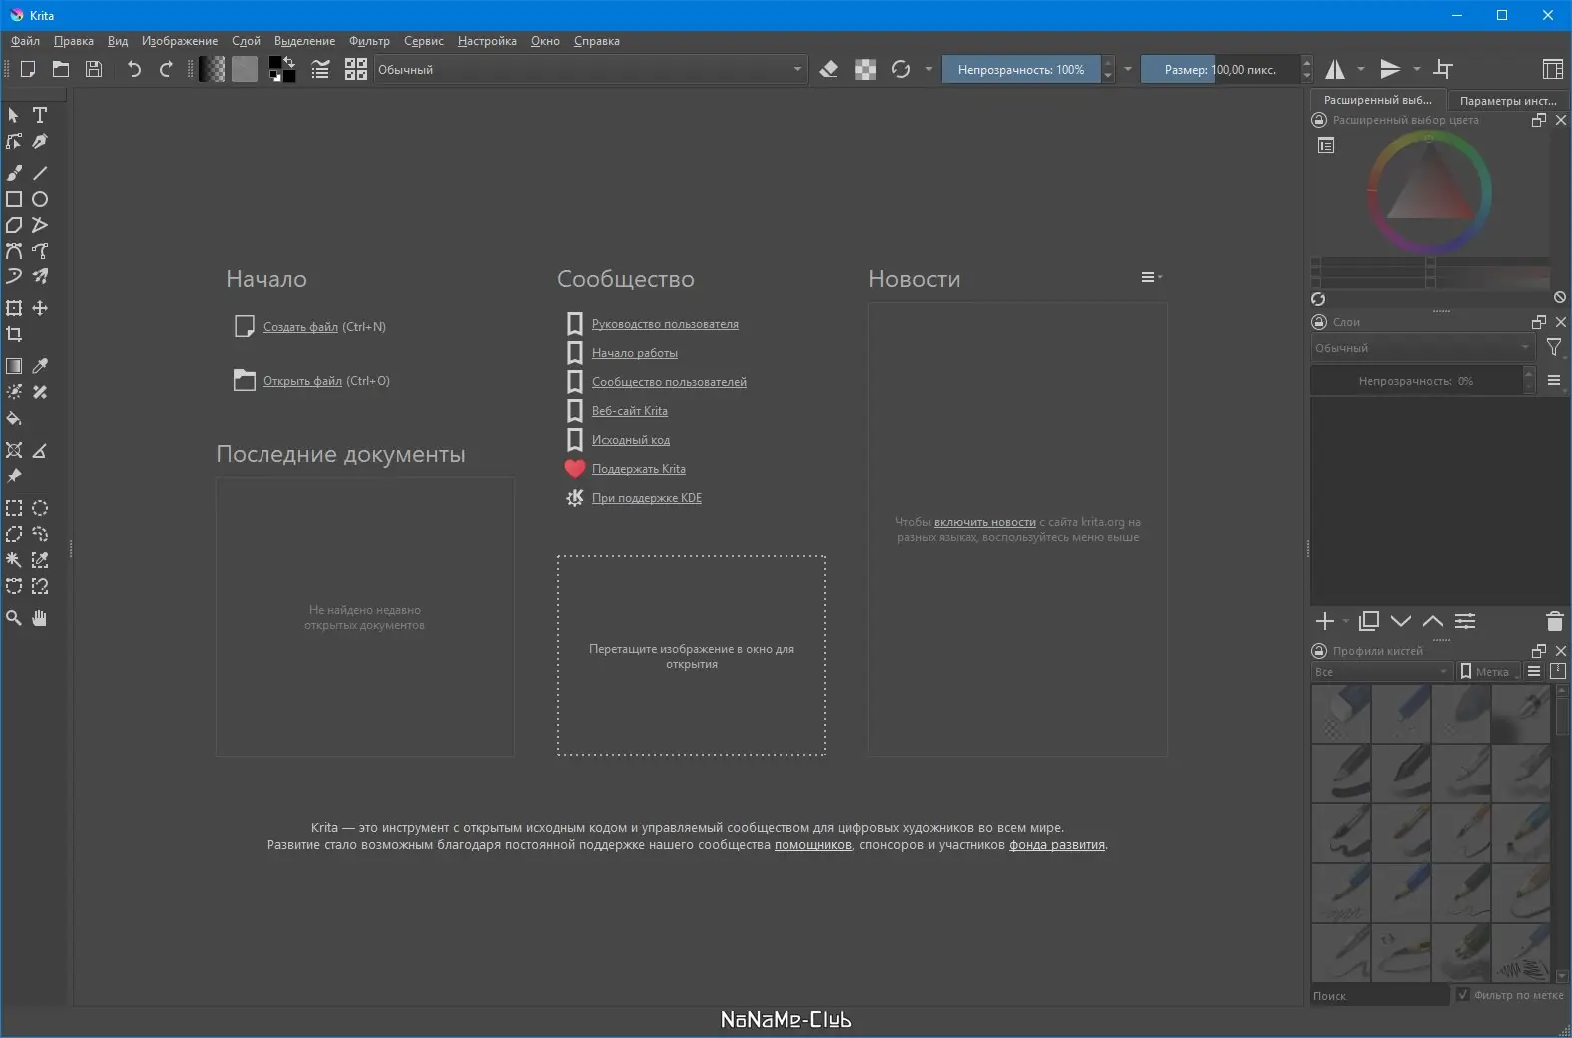Open the 'Фильтр' menu
This screenshot has width=1572, height=1038.
pyautogui.click(x=369, y=41)
